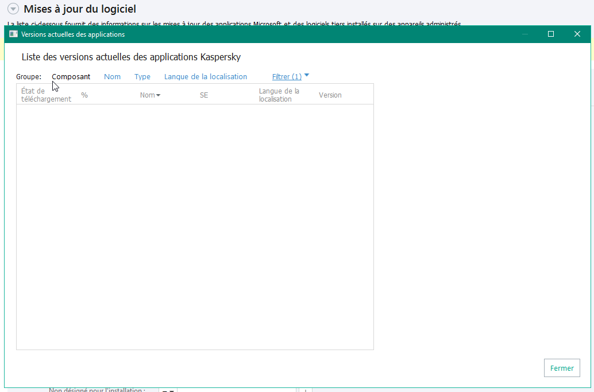Sort by the SE column header
The height and width of the screenshot is (392, 594).
pyautogui.click(x=204, y=95)
